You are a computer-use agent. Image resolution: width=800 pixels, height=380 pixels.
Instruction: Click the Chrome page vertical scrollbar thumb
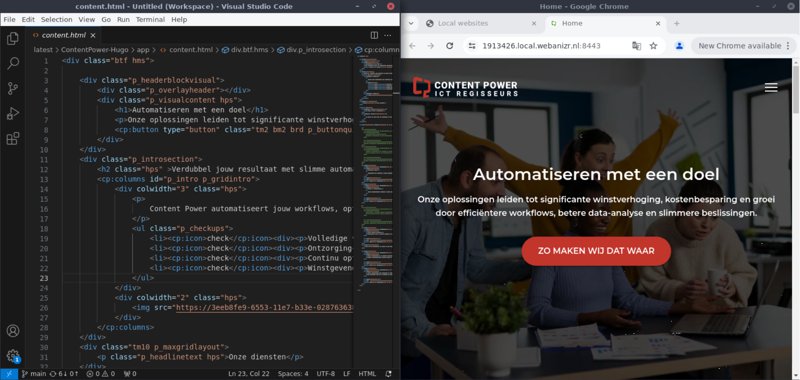tap(796, 89)
